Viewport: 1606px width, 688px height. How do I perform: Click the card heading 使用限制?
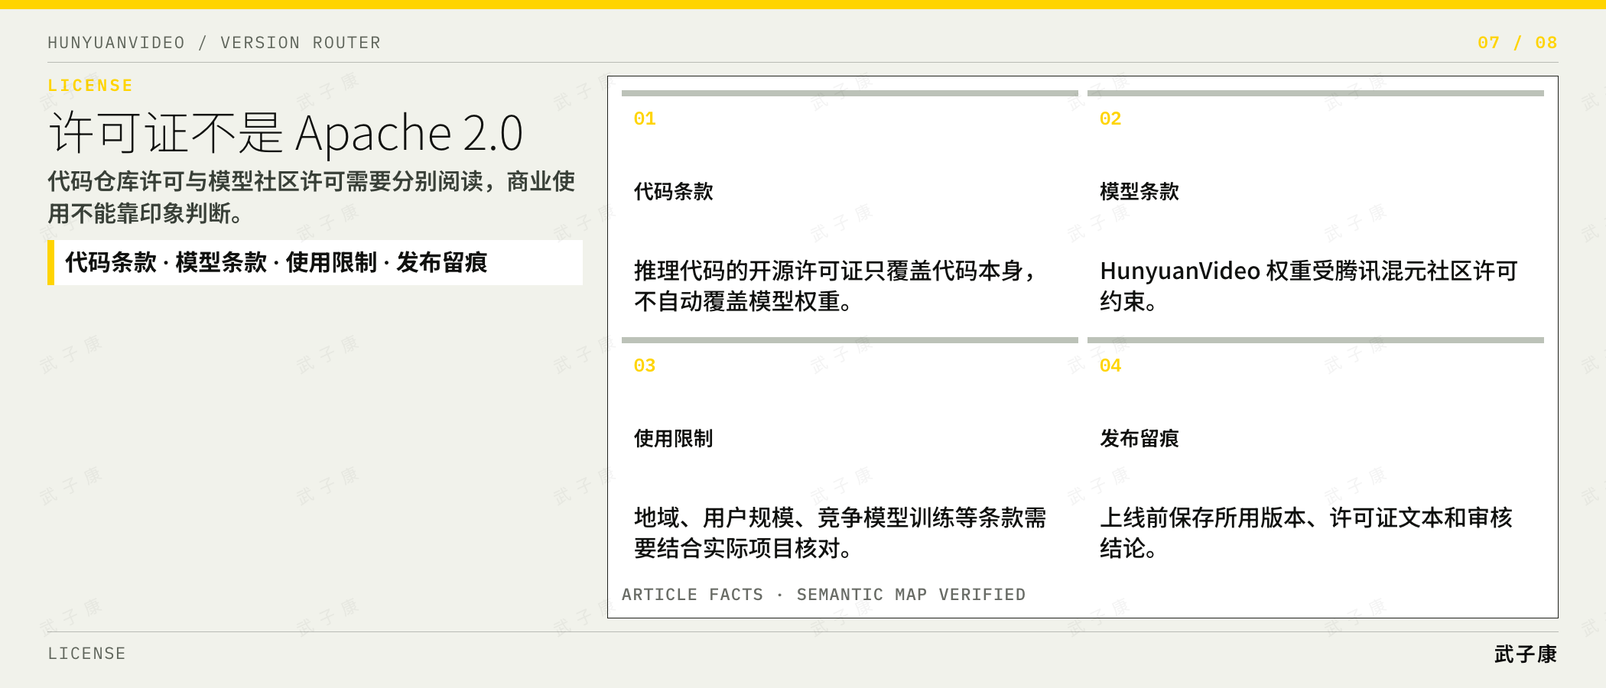point(674,438)
